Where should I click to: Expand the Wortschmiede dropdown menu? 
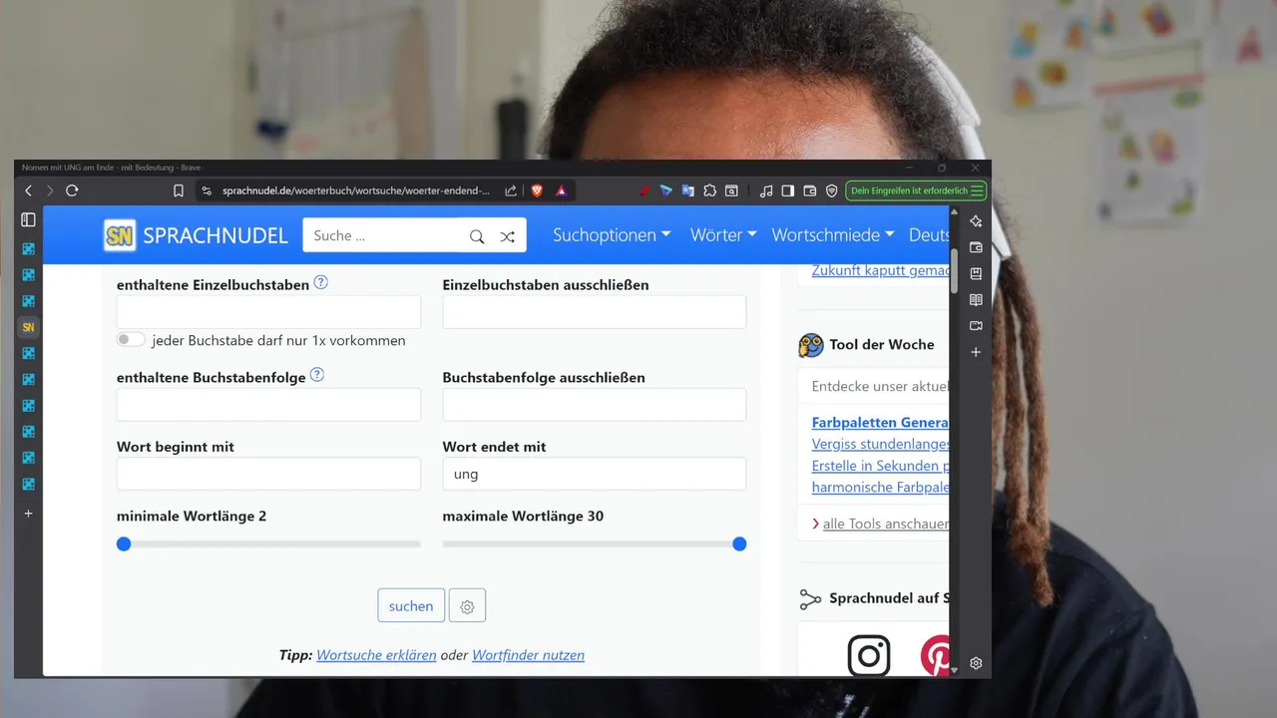[833, 235]
